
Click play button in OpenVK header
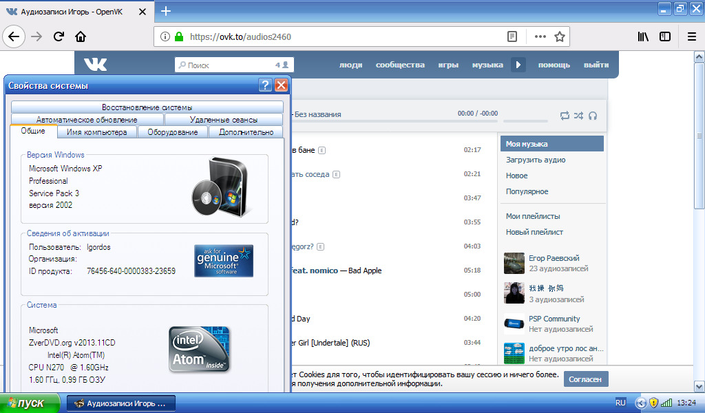(518, 65)
